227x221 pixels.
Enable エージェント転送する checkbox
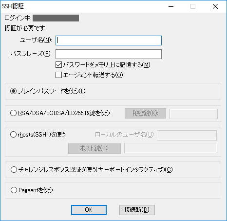tap(58, 75)
